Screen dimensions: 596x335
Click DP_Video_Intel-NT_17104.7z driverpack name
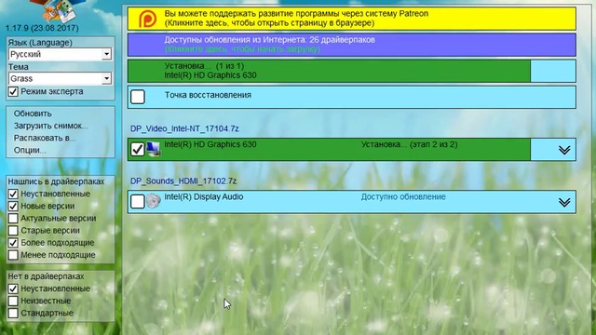[184, 128]
